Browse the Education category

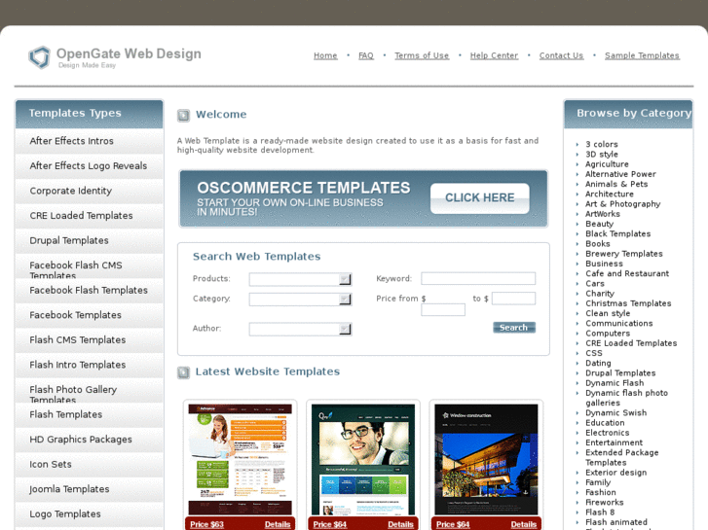point(605,423)
